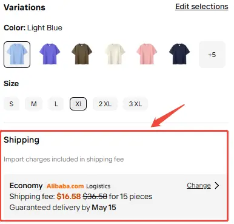The width and height of the screenshot is (234, 224).
Task: Pick the olive brown t-shirt color
Action: point(82,55)
